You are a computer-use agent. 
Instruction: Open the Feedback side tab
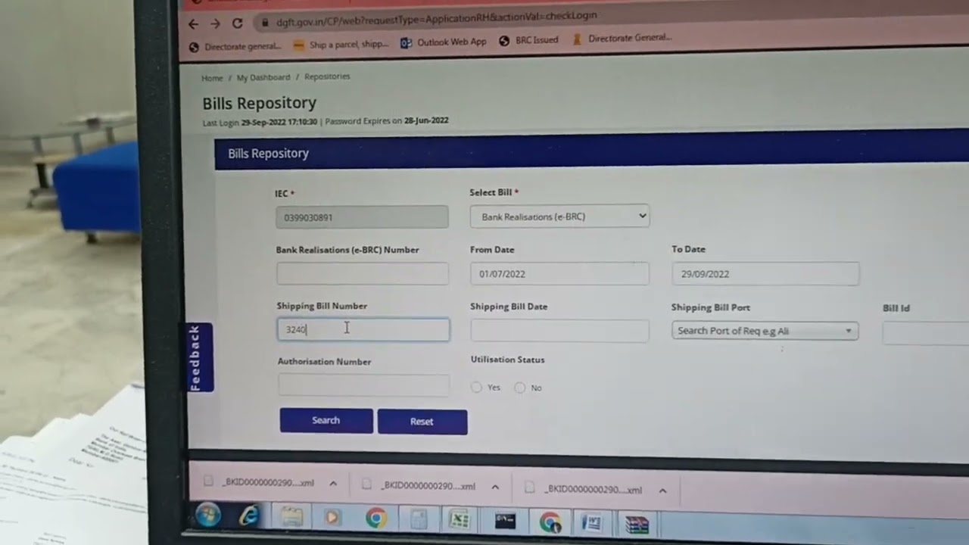click(x=199, y=357)
